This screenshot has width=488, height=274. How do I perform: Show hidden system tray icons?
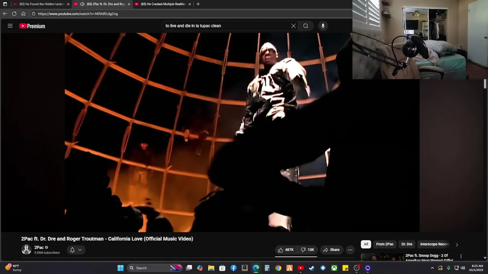(x=432, y=268)
